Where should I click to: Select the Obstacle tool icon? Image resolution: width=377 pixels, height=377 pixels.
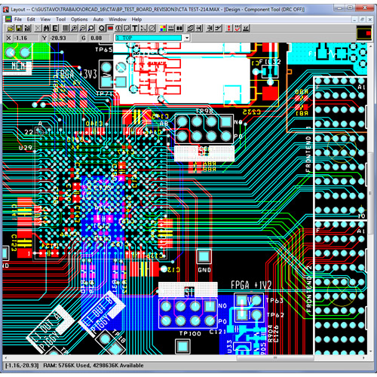(127, 29)
